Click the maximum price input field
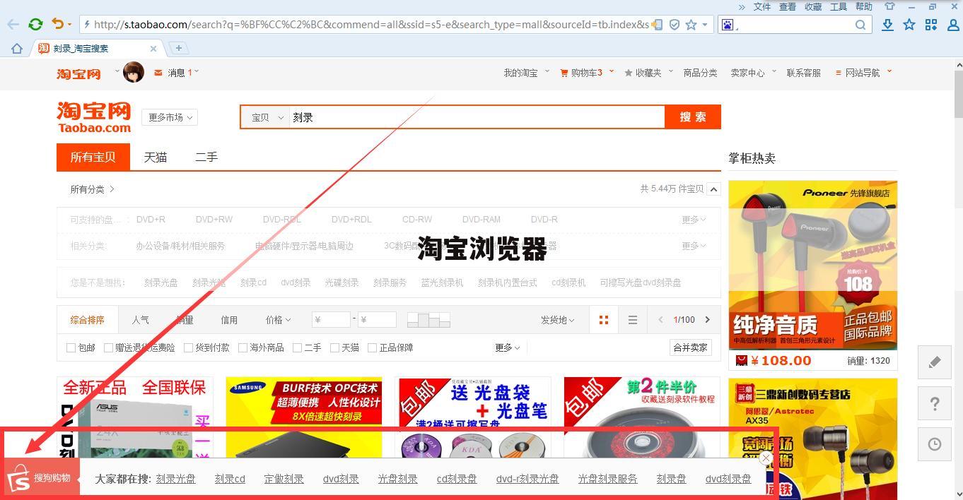Image resolution: width=963 pixels, height=500 pixels. [377, 320]
